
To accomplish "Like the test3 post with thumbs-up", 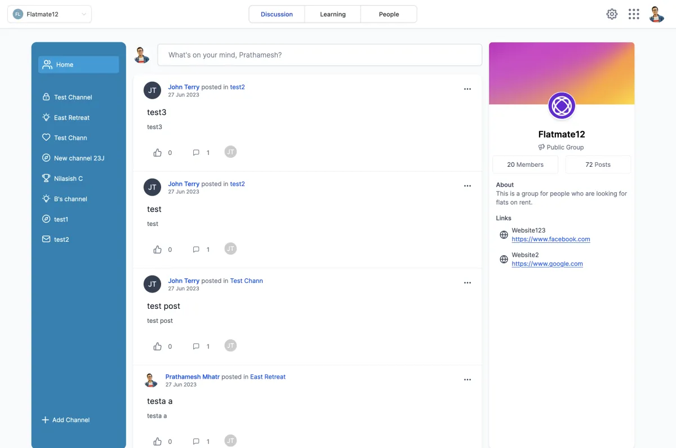I will pos(158,153).
